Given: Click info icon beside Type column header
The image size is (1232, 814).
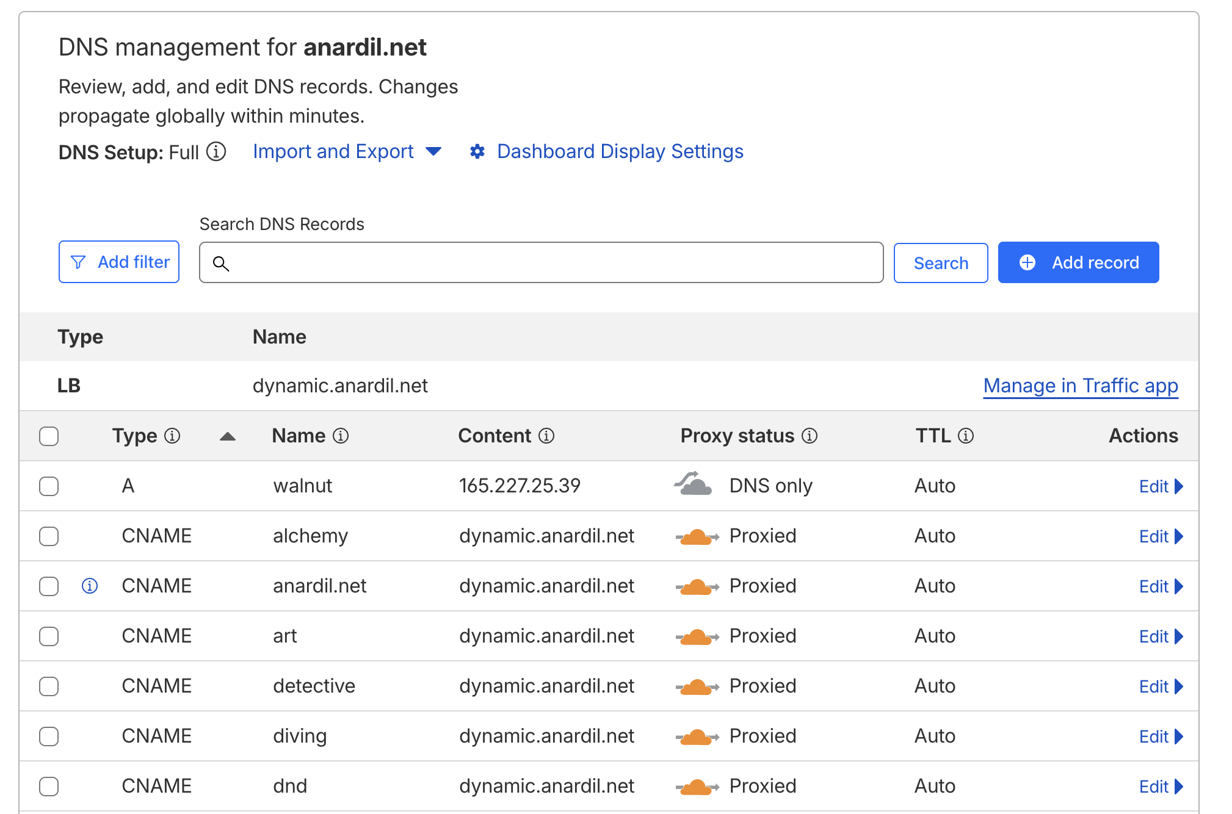Looking at the screenshot, I should tap(173, 436).
